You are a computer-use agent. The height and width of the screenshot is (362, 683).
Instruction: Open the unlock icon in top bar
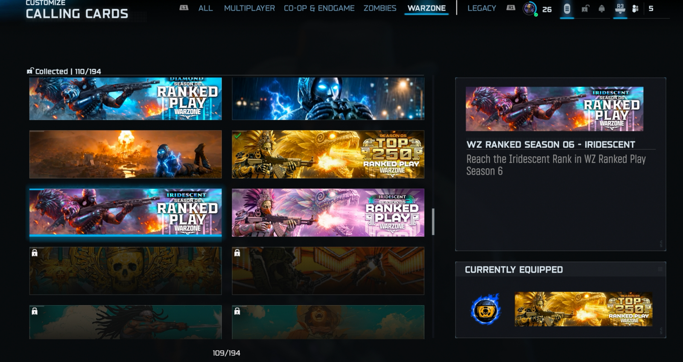[585, 9]
